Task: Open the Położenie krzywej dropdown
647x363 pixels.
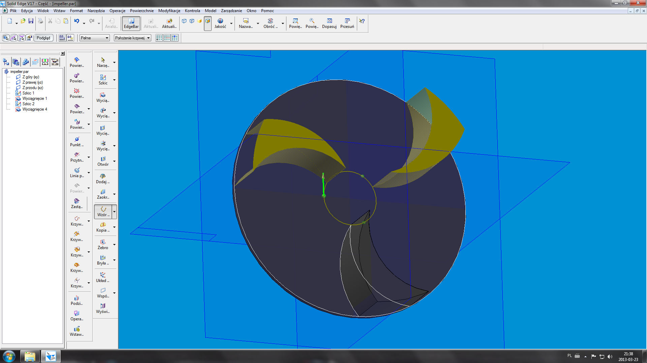Action: (132, 38)
